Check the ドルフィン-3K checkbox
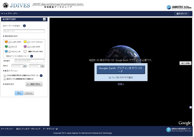 point(10,51)
